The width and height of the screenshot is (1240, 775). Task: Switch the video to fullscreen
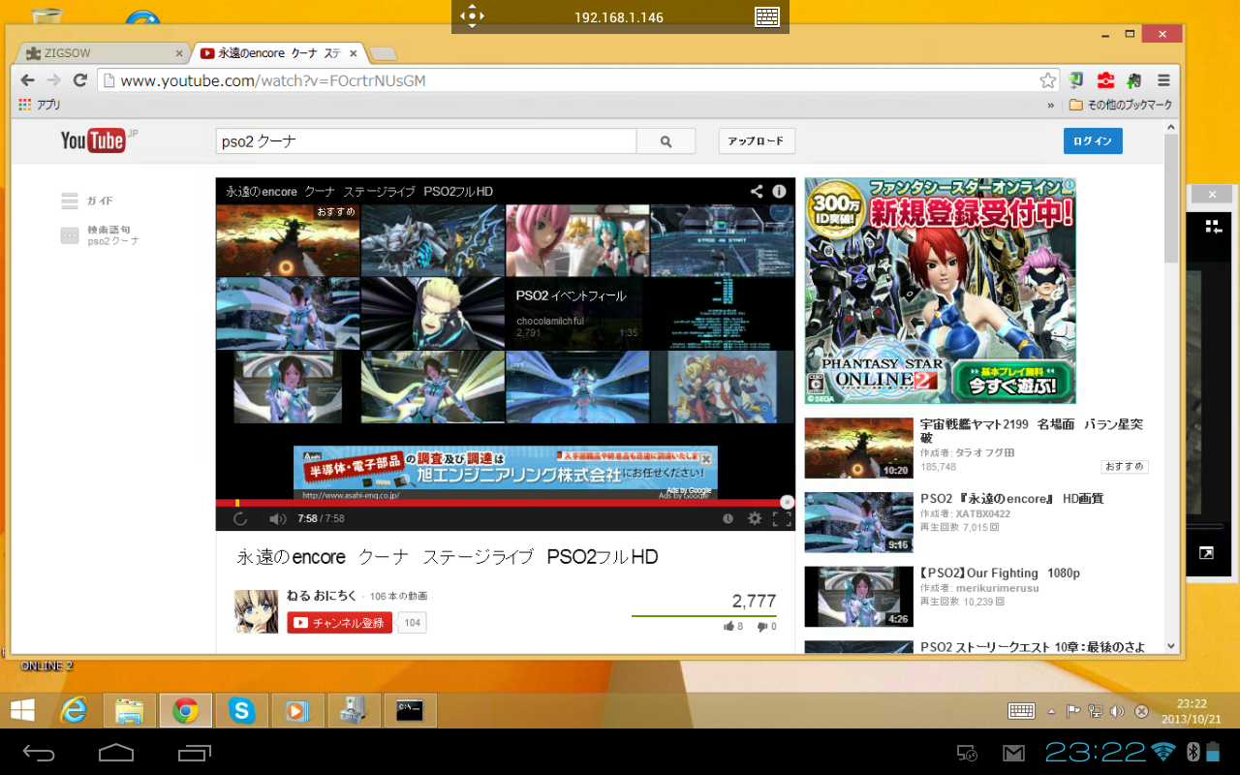coord(782,518)
